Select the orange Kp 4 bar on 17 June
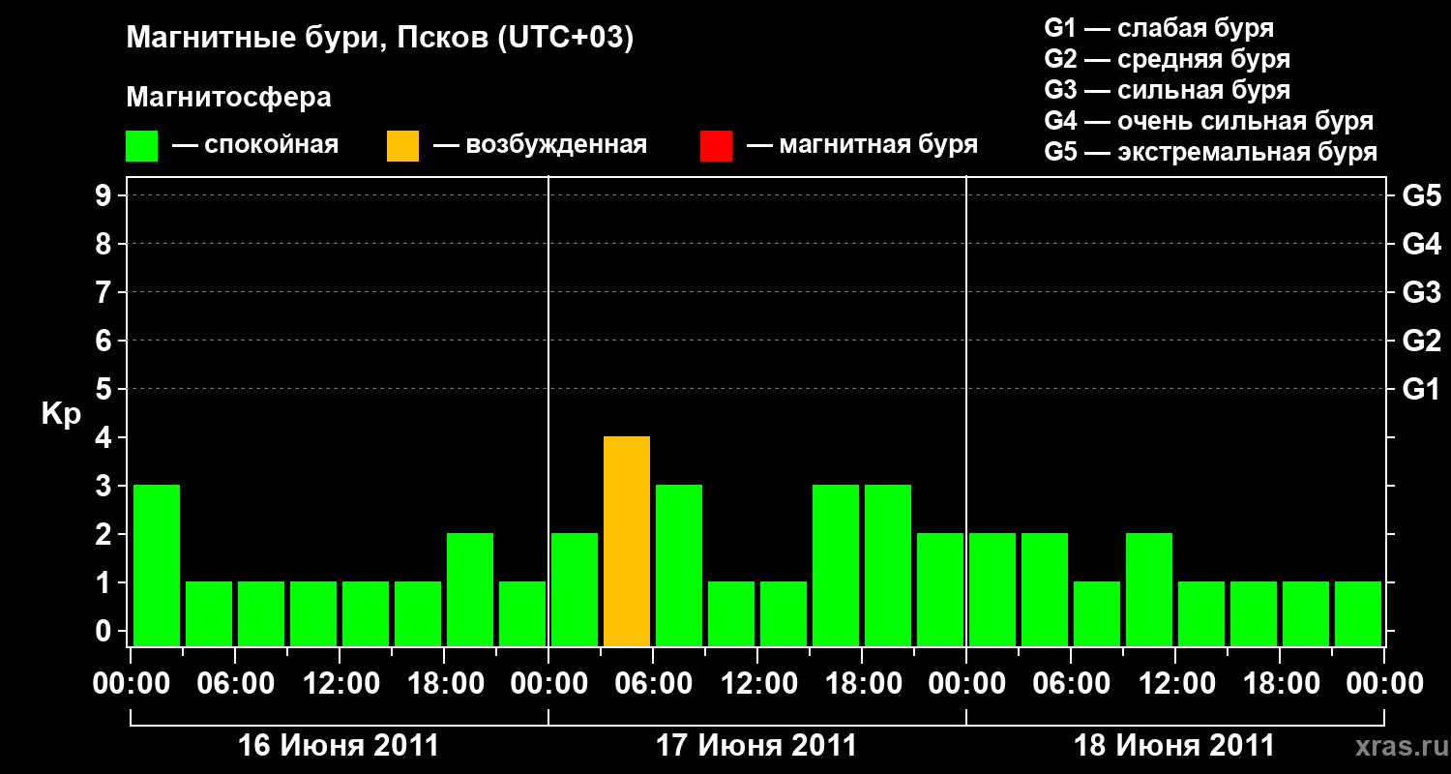Screen dimensions: 1451x774 click(627, 541)
